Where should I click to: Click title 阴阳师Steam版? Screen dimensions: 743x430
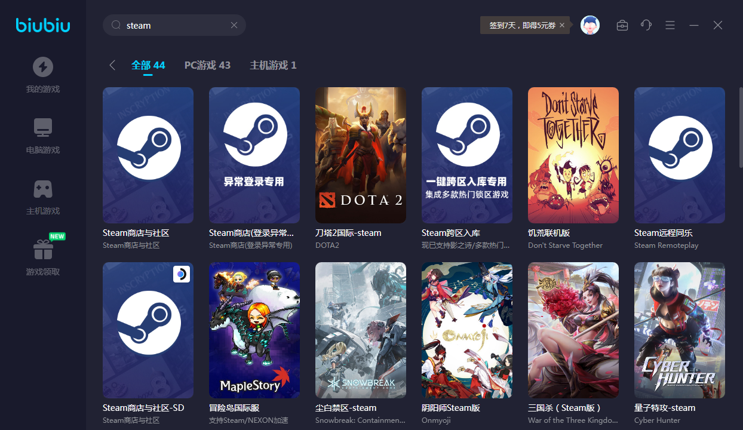[x=451, y=408]
